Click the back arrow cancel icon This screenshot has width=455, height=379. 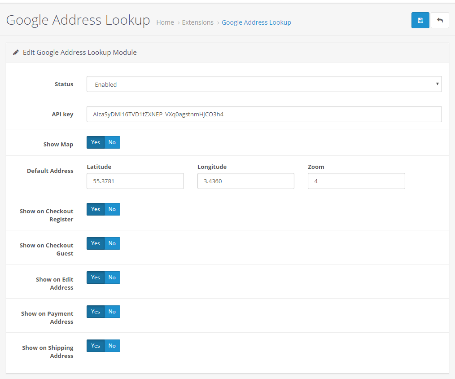(440, 20)
